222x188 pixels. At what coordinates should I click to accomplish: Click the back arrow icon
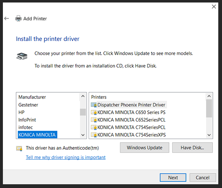(x=7, y=18)
